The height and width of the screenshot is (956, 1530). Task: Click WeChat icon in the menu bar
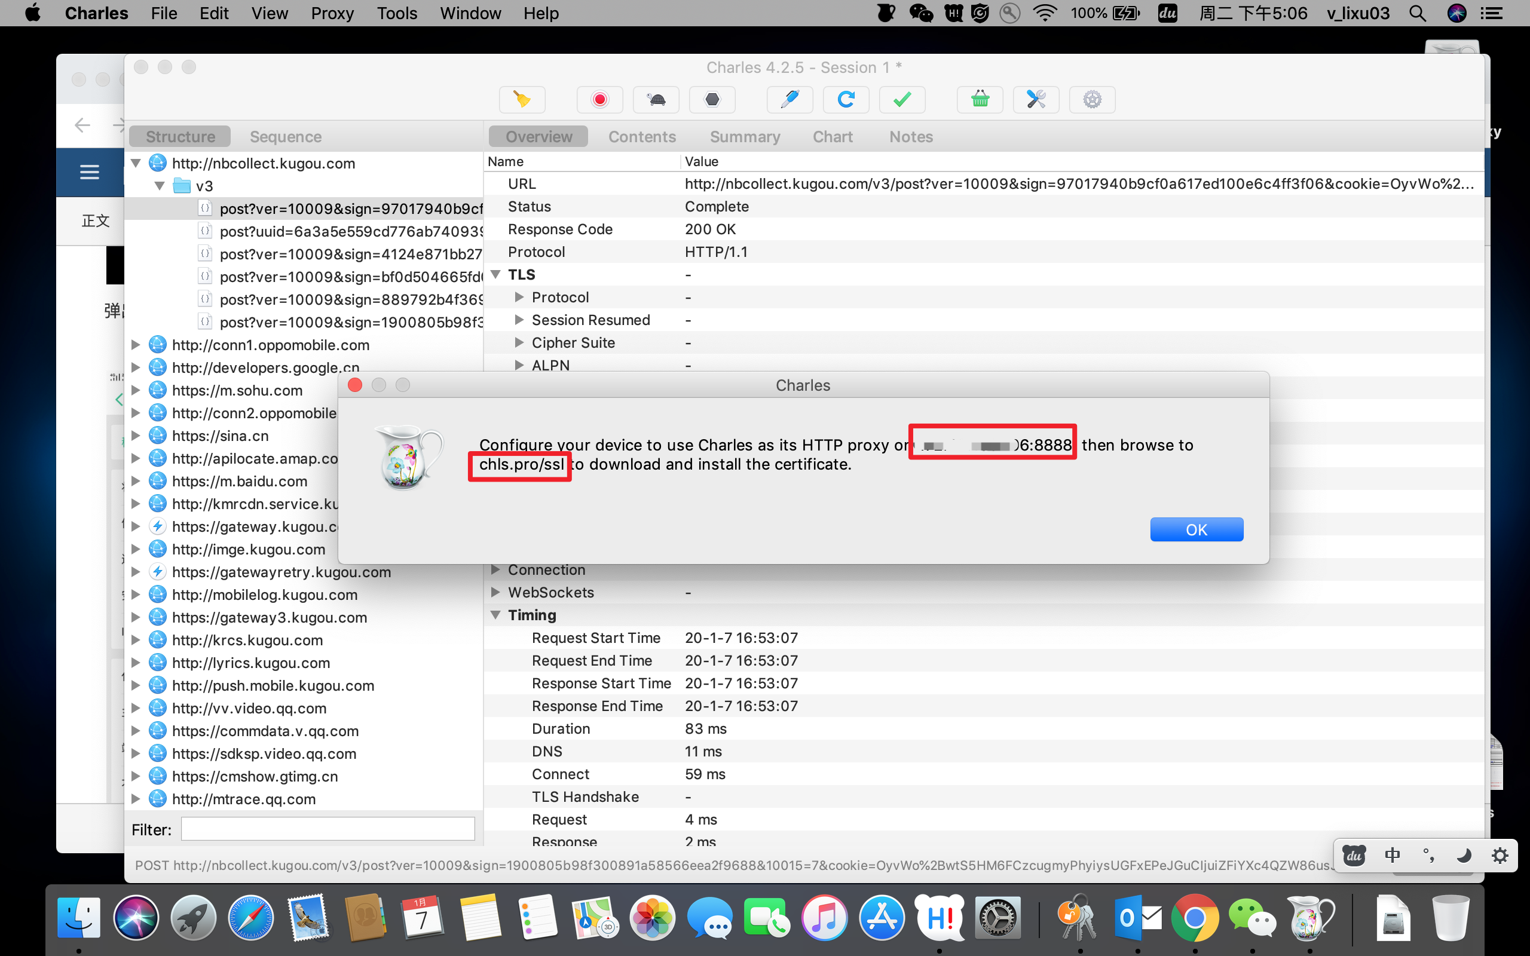[x=920, y=13]
